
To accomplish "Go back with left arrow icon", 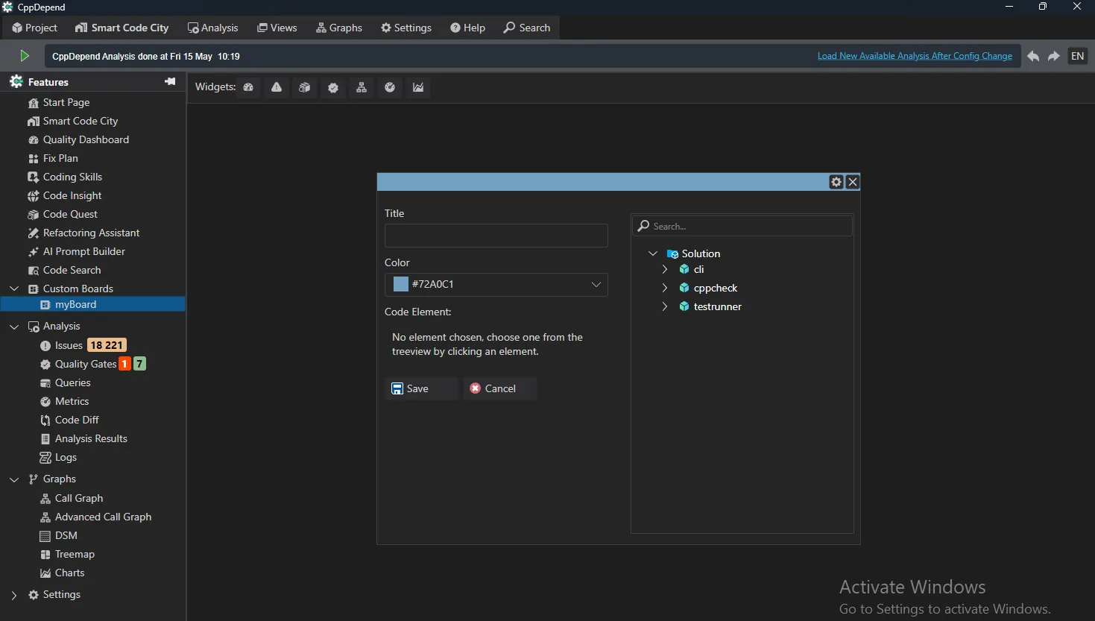I will point(1033,56).
